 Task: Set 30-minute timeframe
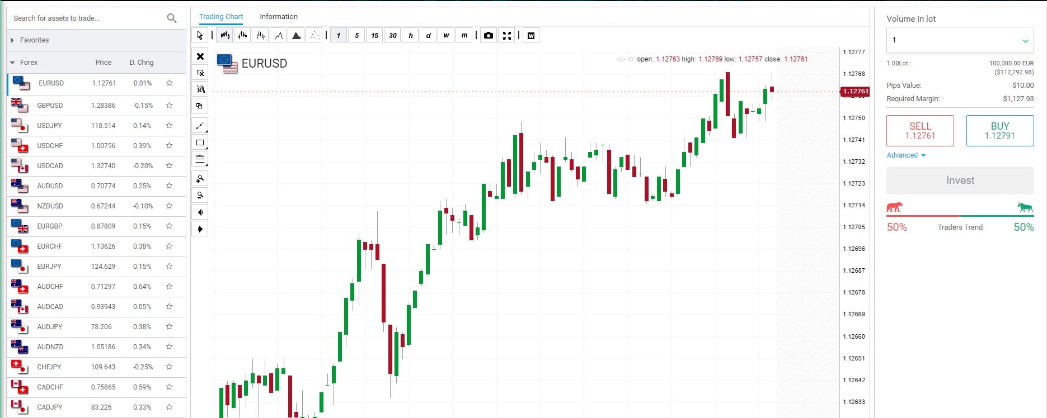(x=392, y=35)
